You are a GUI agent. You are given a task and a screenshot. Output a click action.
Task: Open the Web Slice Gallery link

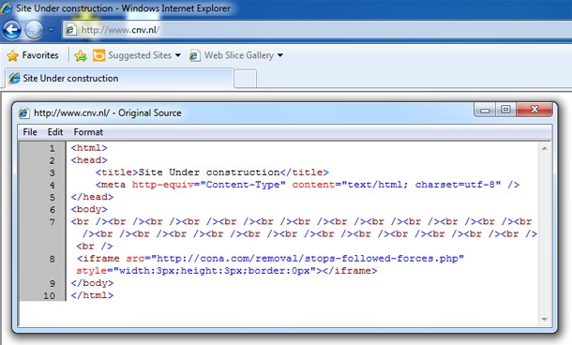click(239, 55)
